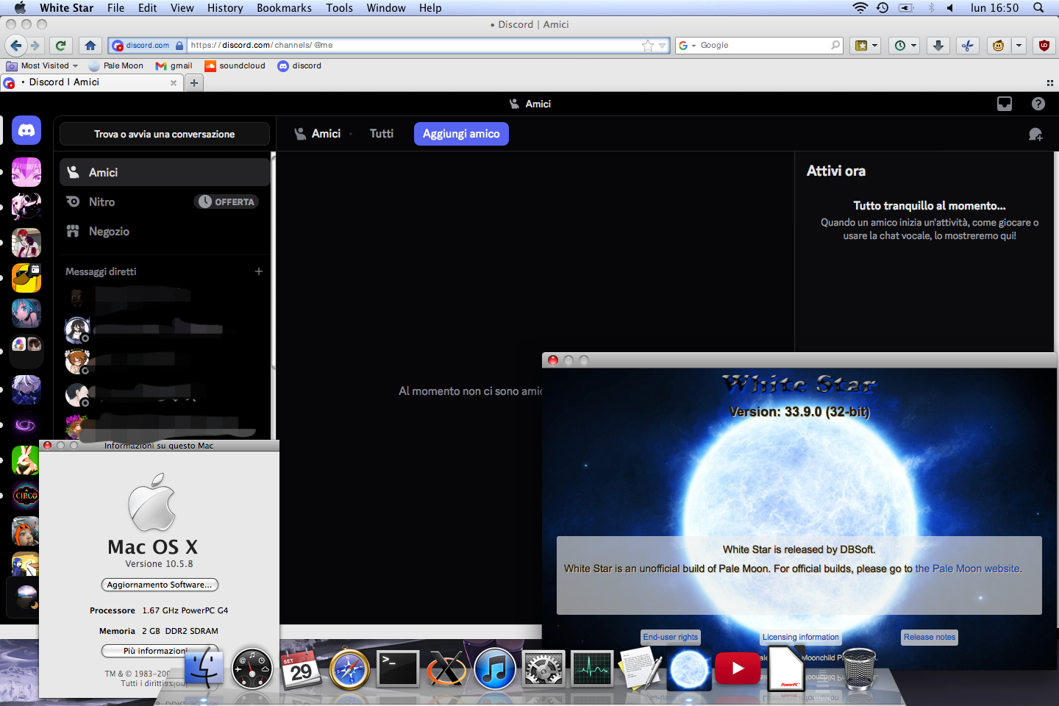The width and height of the screenshot is (1059, 706).
Task: Expand the URL bar history dropdown
Action: click(x=662, y=46)
